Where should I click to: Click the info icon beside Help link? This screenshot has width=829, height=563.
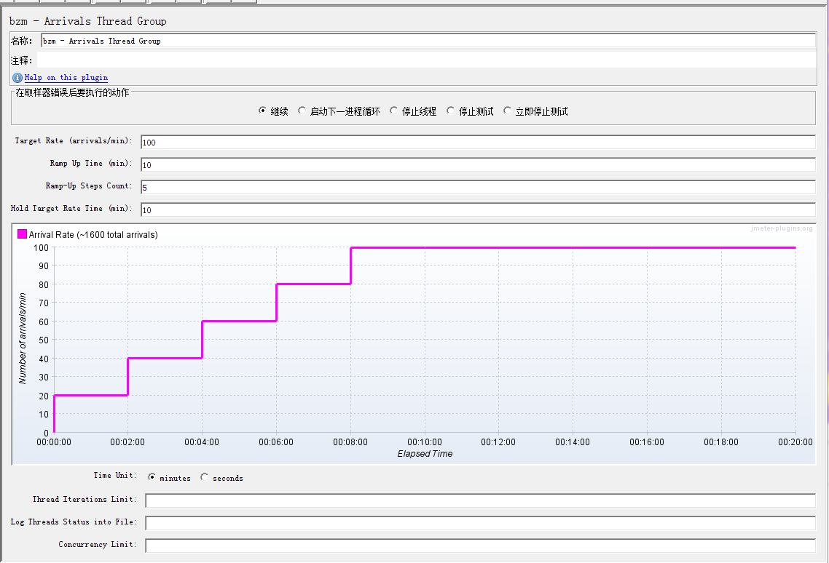tap(17, 78)
